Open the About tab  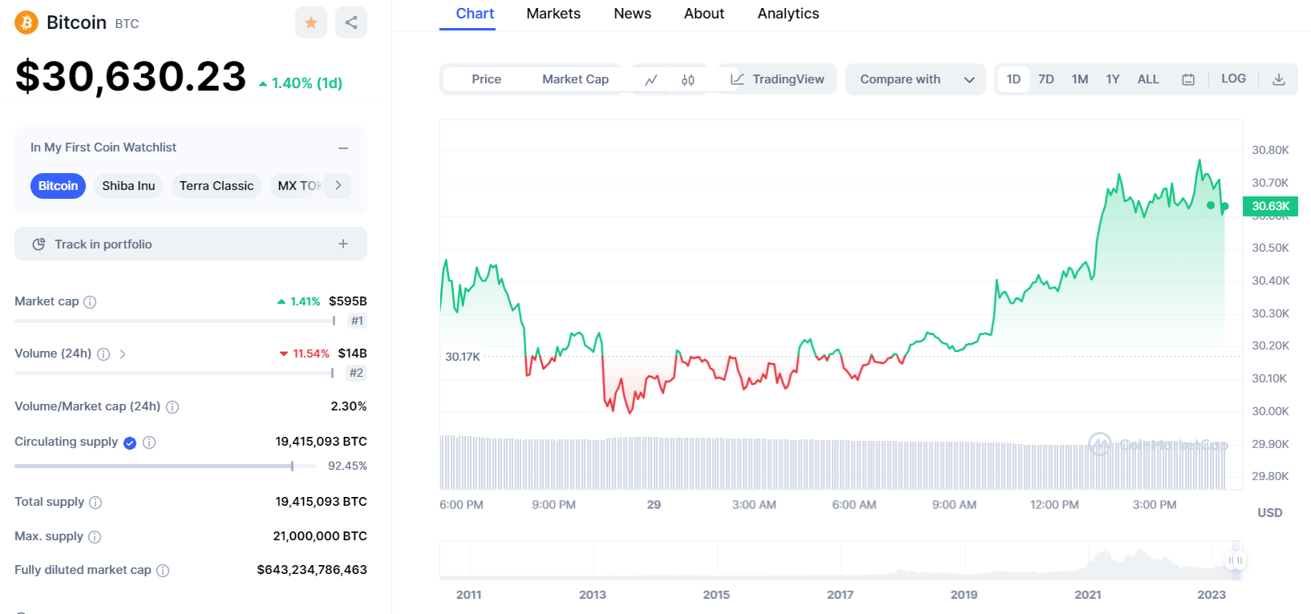pyautogui.click(x=704, y=14)
